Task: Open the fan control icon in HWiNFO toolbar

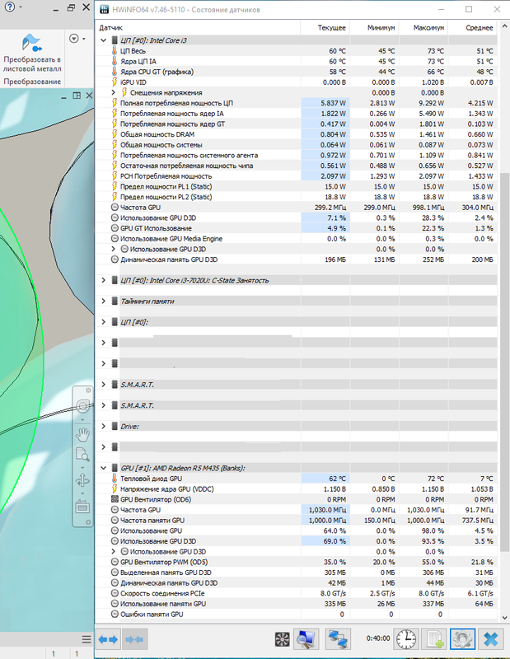Action: pos(282,639)
